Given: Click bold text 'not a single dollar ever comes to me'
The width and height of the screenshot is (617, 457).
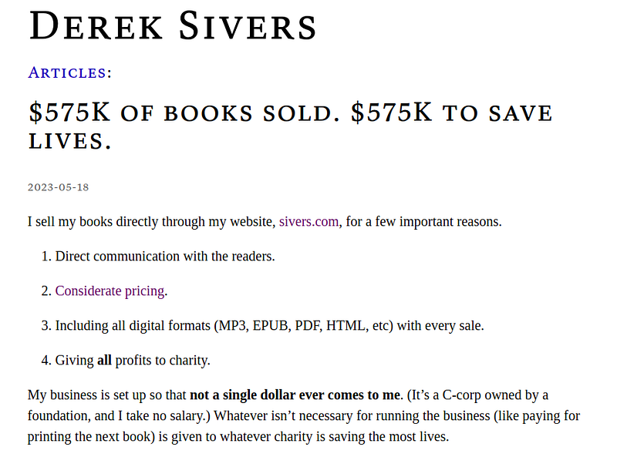Looking at the screenshot, I should click(295, 395).
